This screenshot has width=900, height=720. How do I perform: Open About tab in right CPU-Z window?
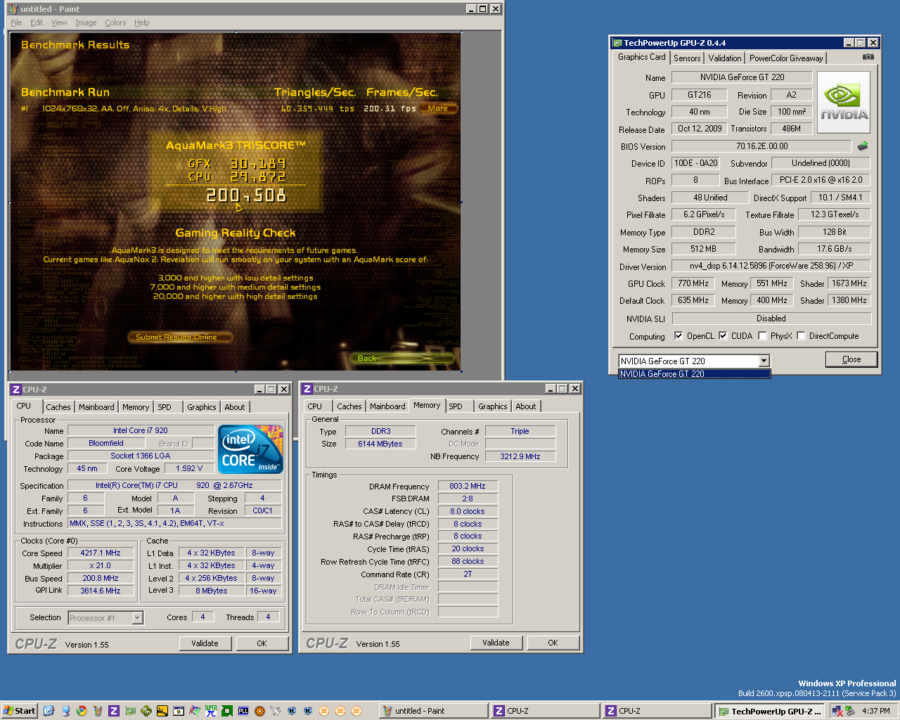click(525, 406)
